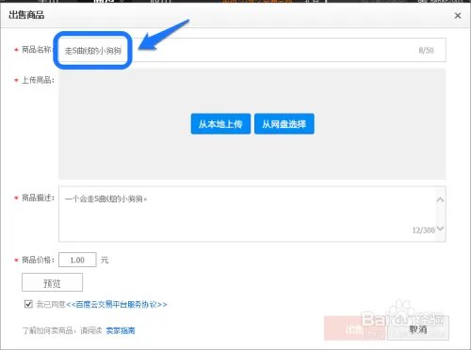Click the 出售 sell button
471x350 pixels.
pos(355,328)
